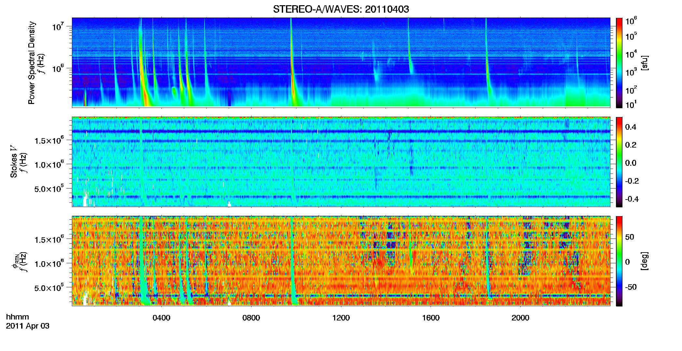Click the 2000 time axis tick label
This screenshot has width=682, height=351.
click(520, 318)
